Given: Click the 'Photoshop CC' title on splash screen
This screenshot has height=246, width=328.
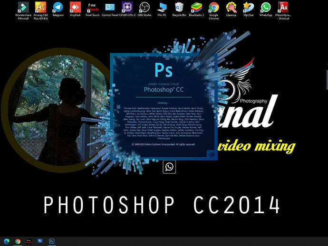Looking at the screenshot, I should [x=164, y=90].
